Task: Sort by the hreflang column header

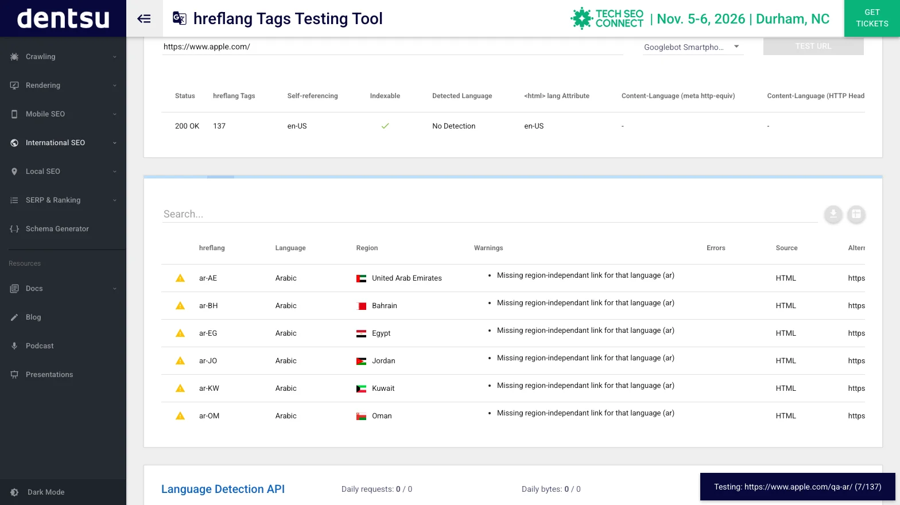Action: coord(212,248)
